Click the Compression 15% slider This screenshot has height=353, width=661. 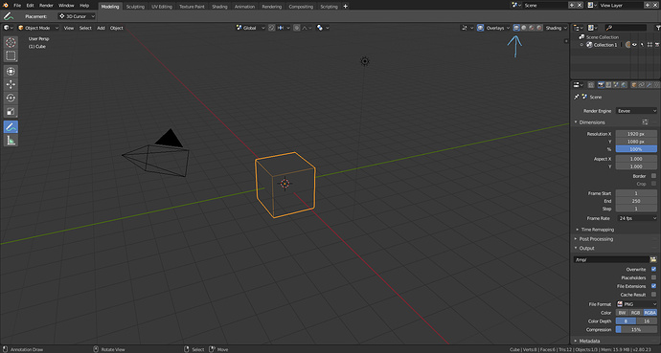pyautogui.click(x=636, y=329)
